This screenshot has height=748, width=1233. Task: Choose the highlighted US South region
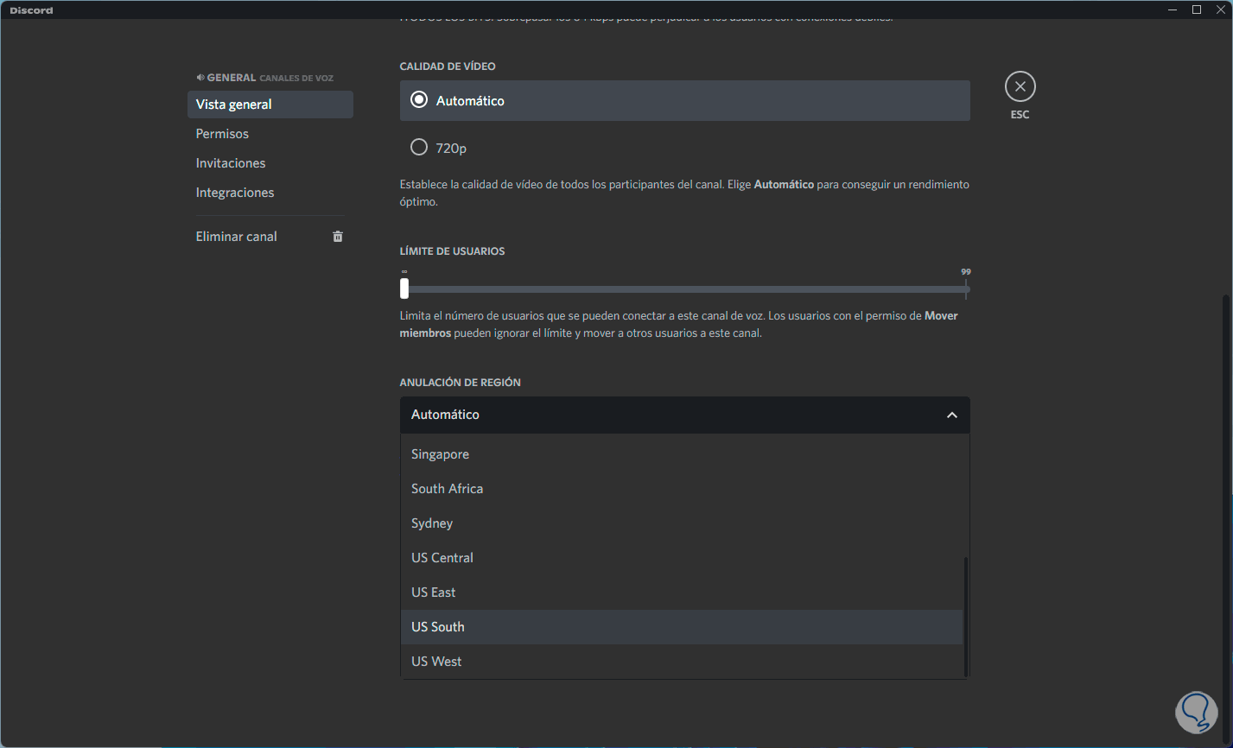438,627
